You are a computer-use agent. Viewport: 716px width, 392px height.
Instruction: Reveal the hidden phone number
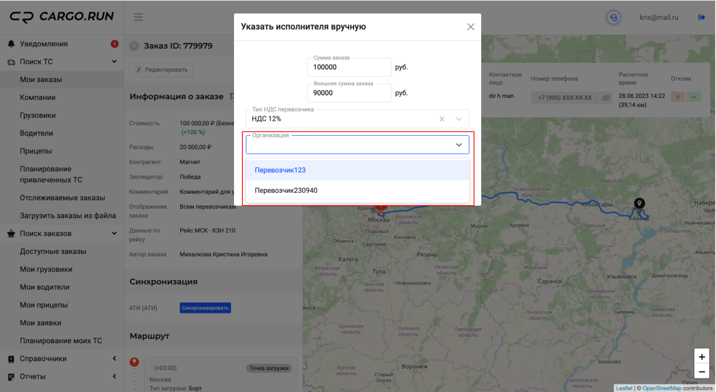[x=606, y=98]
